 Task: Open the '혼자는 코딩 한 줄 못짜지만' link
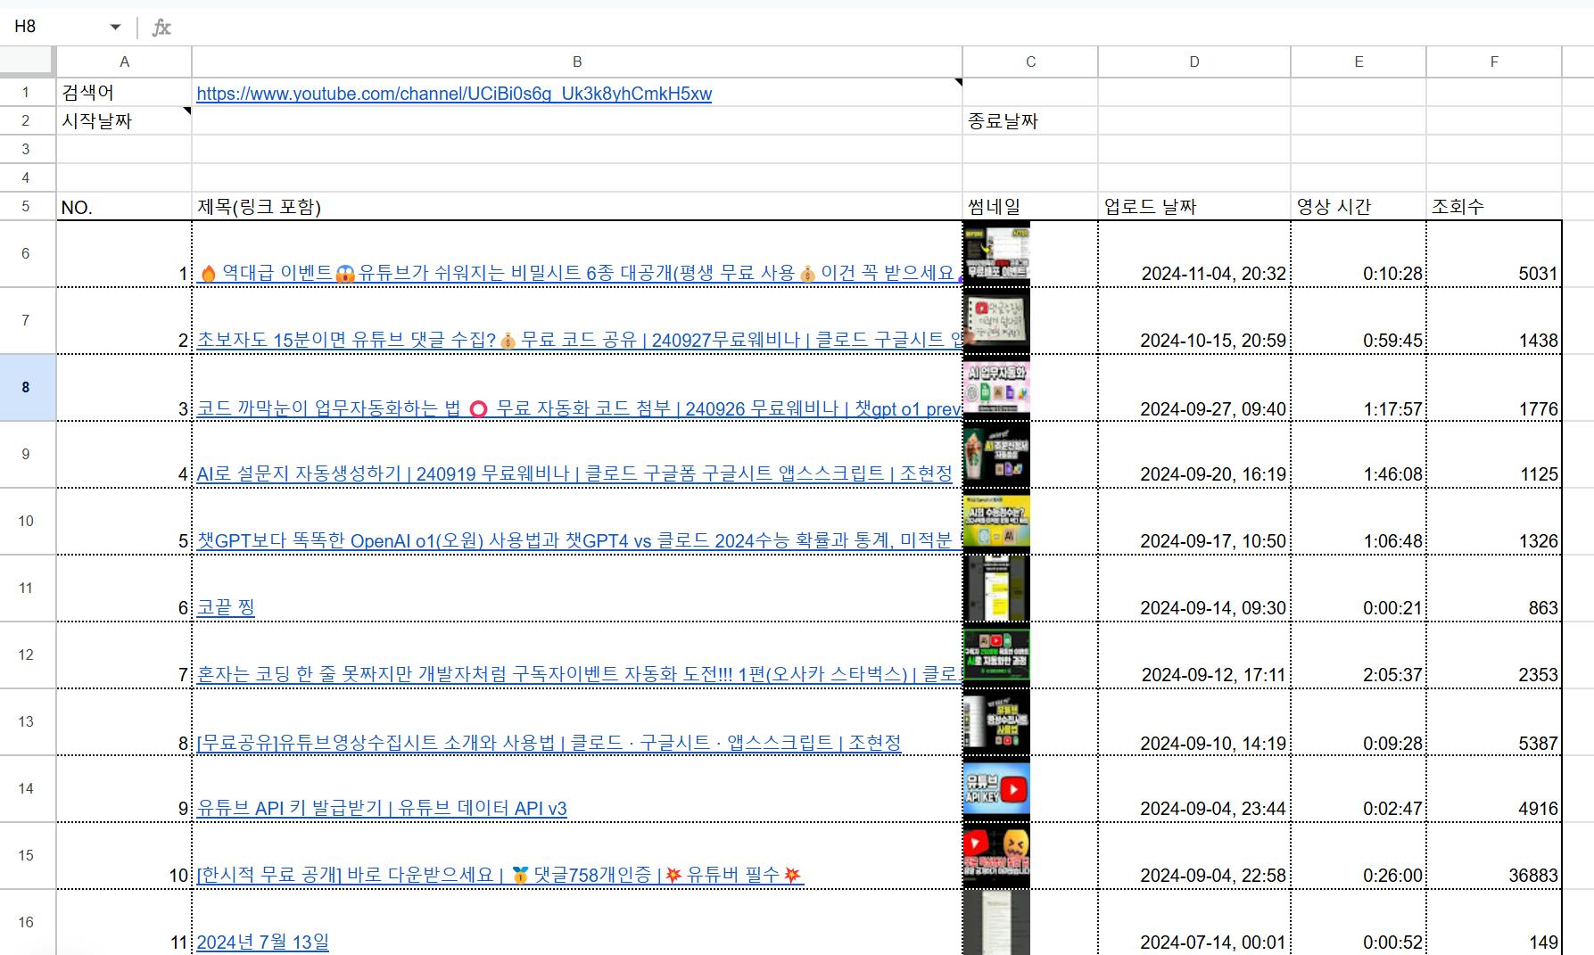pos(579,674)
